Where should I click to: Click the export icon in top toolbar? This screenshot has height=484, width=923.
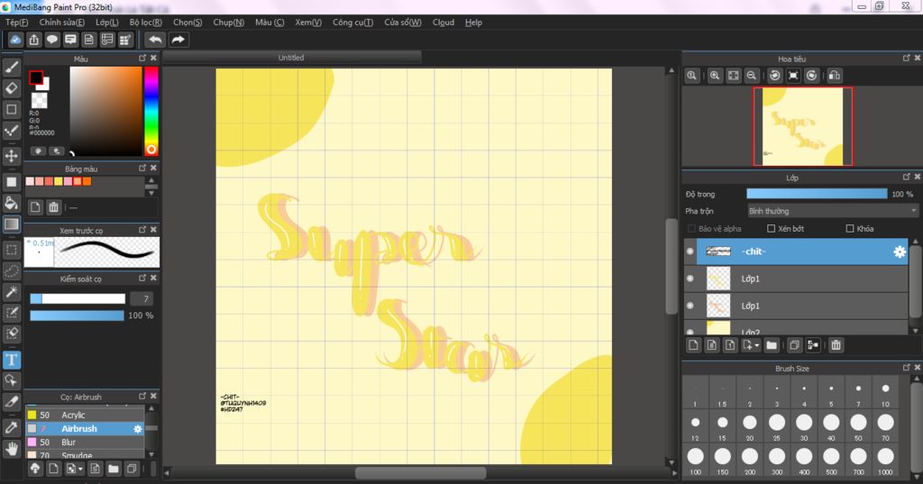tap(34, 40)
